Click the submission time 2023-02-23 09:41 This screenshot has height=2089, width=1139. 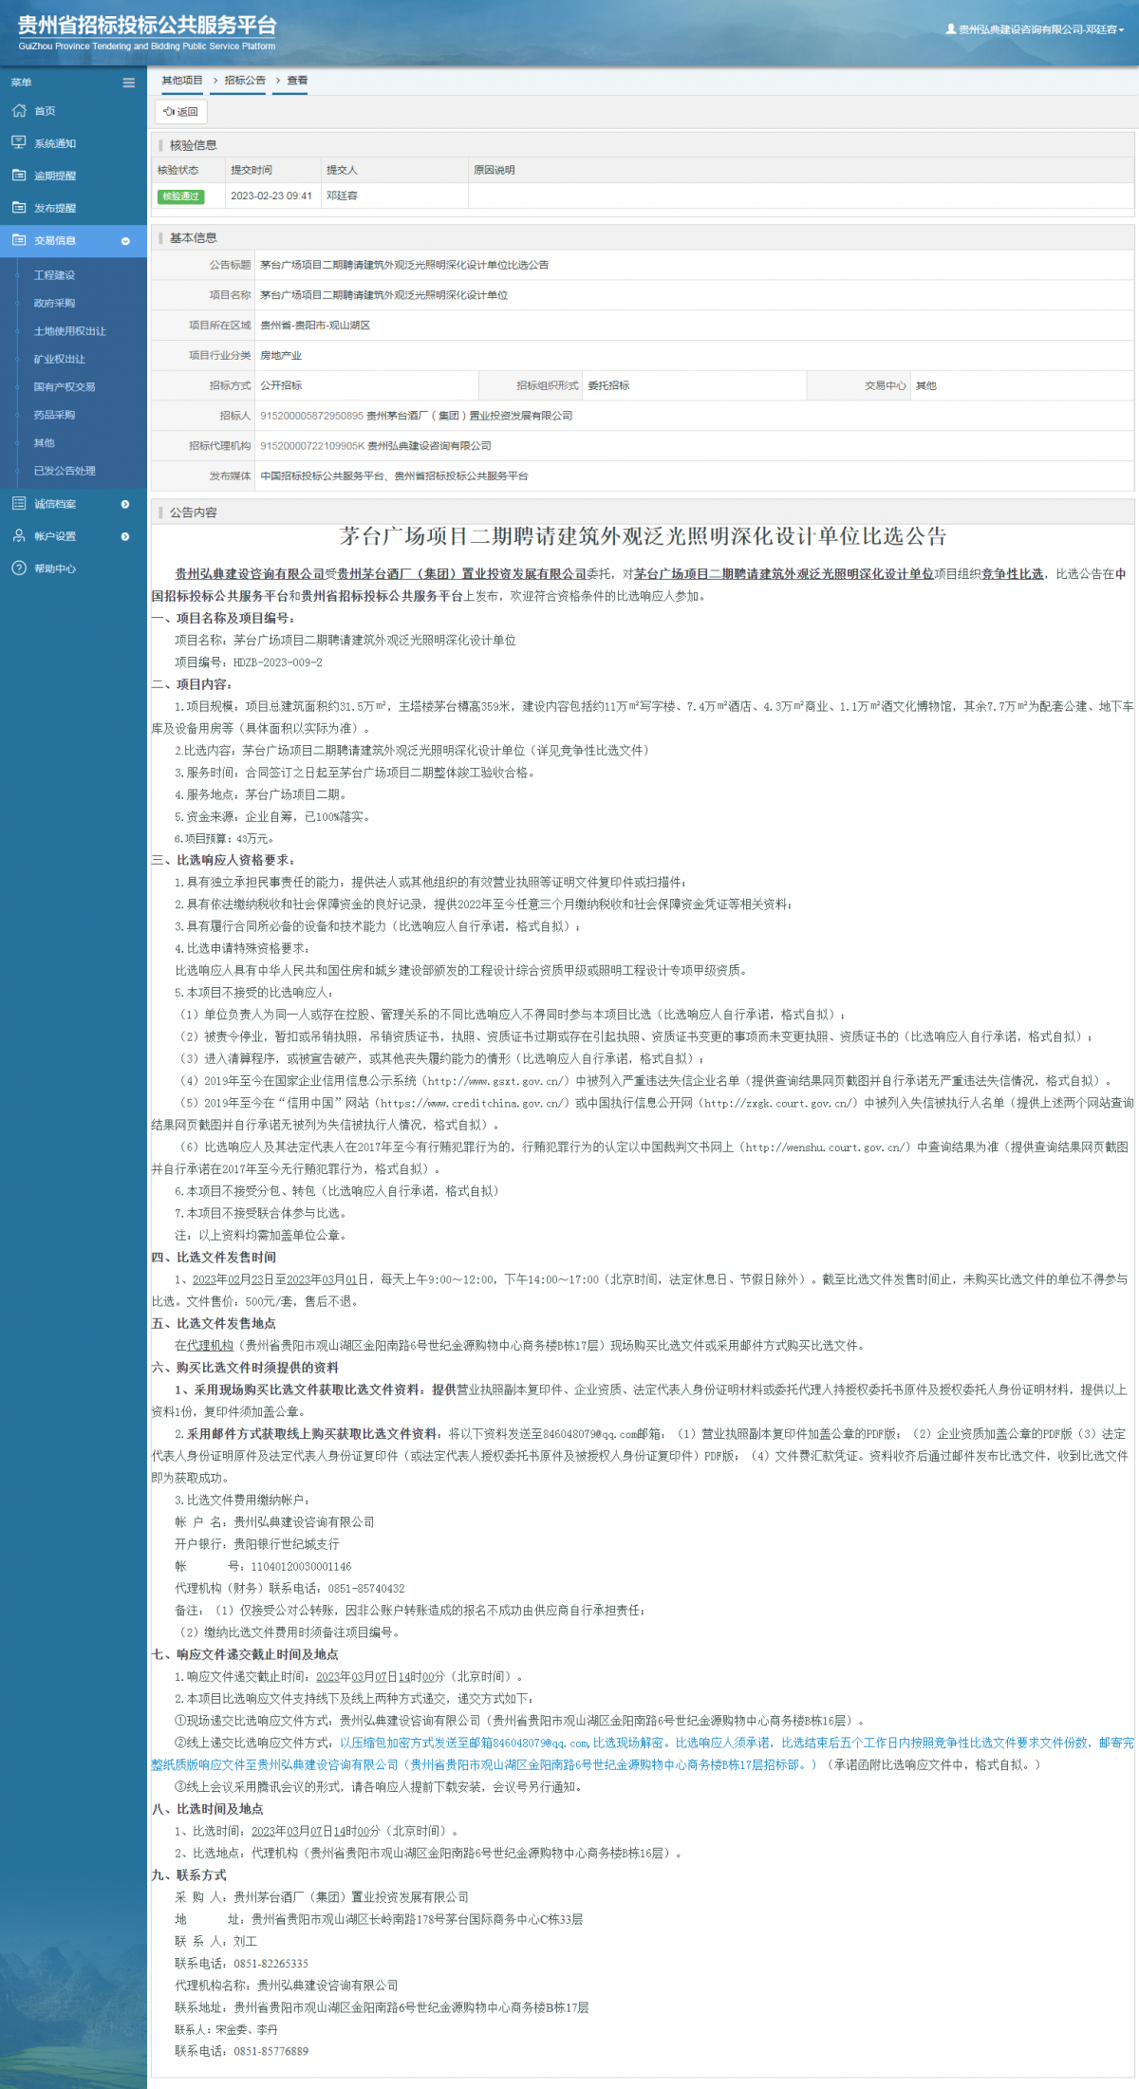coord(271,196)
